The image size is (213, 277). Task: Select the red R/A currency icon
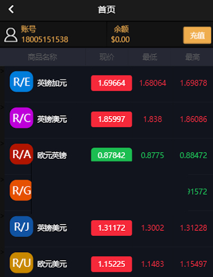pos(21,154)
